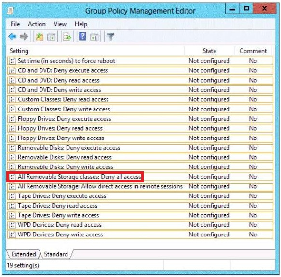The image size is (281, 277).
Task: Sort by the Comment column header
Action: 253,51
